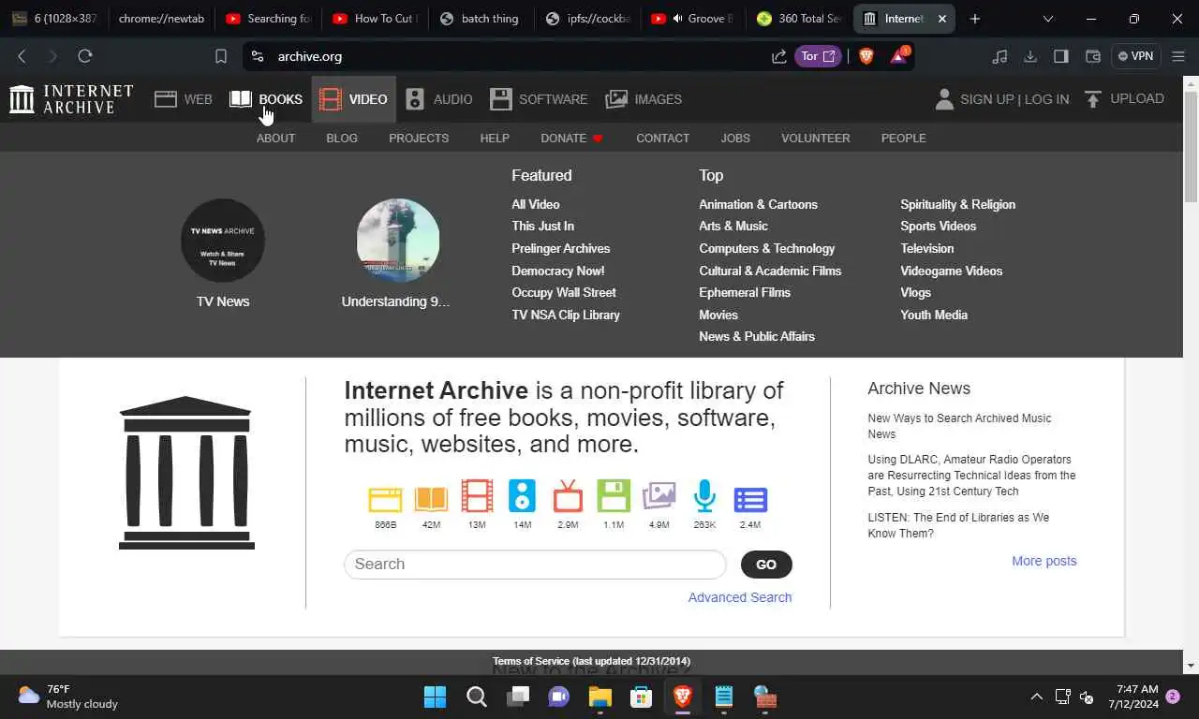Open File Explorer from the taskbar
Screen dimensions: 1199x719
click(599, 697)
